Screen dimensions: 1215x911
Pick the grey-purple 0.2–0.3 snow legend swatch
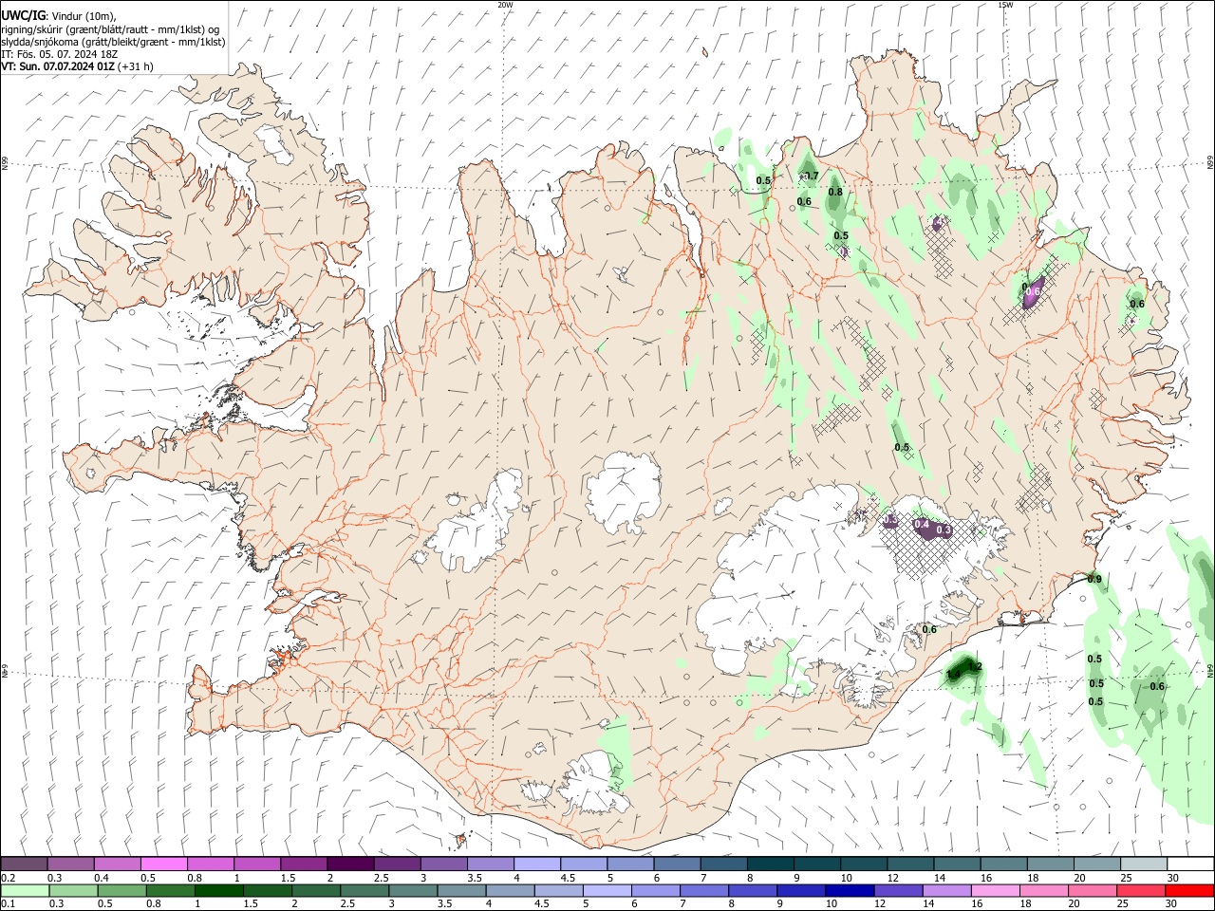click(x=24, y=864)
